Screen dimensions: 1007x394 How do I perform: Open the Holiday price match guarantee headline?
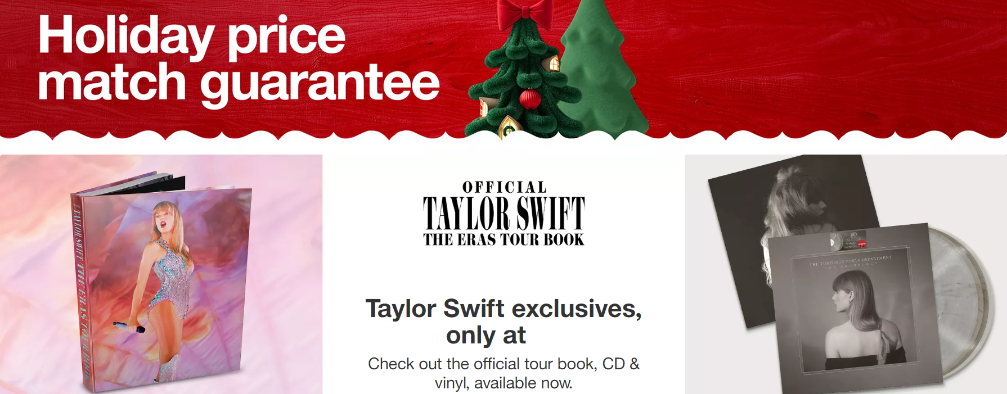coord(239,58)
